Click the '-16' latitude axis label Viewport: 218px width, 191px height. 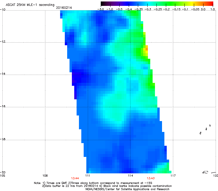pos(3,106)
